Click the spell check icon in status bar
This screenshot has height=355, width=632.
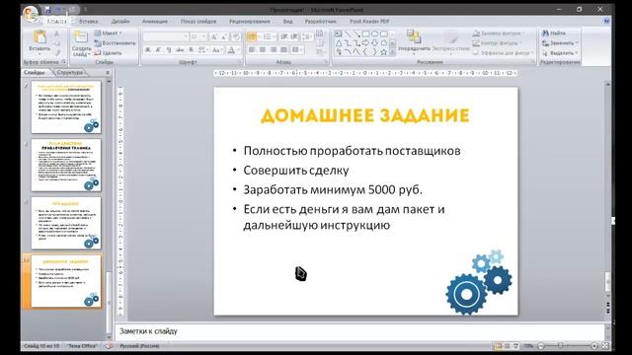pos(109,346)
